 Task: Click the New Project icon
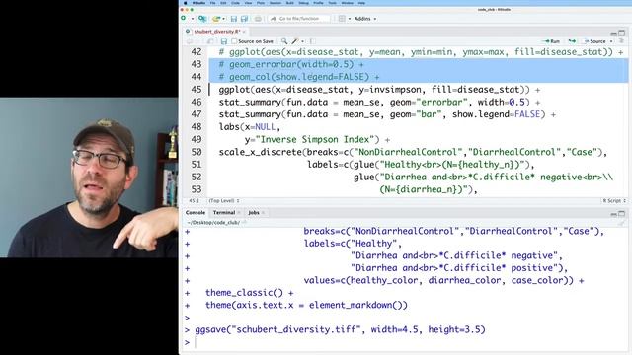[x=202, y=19]
